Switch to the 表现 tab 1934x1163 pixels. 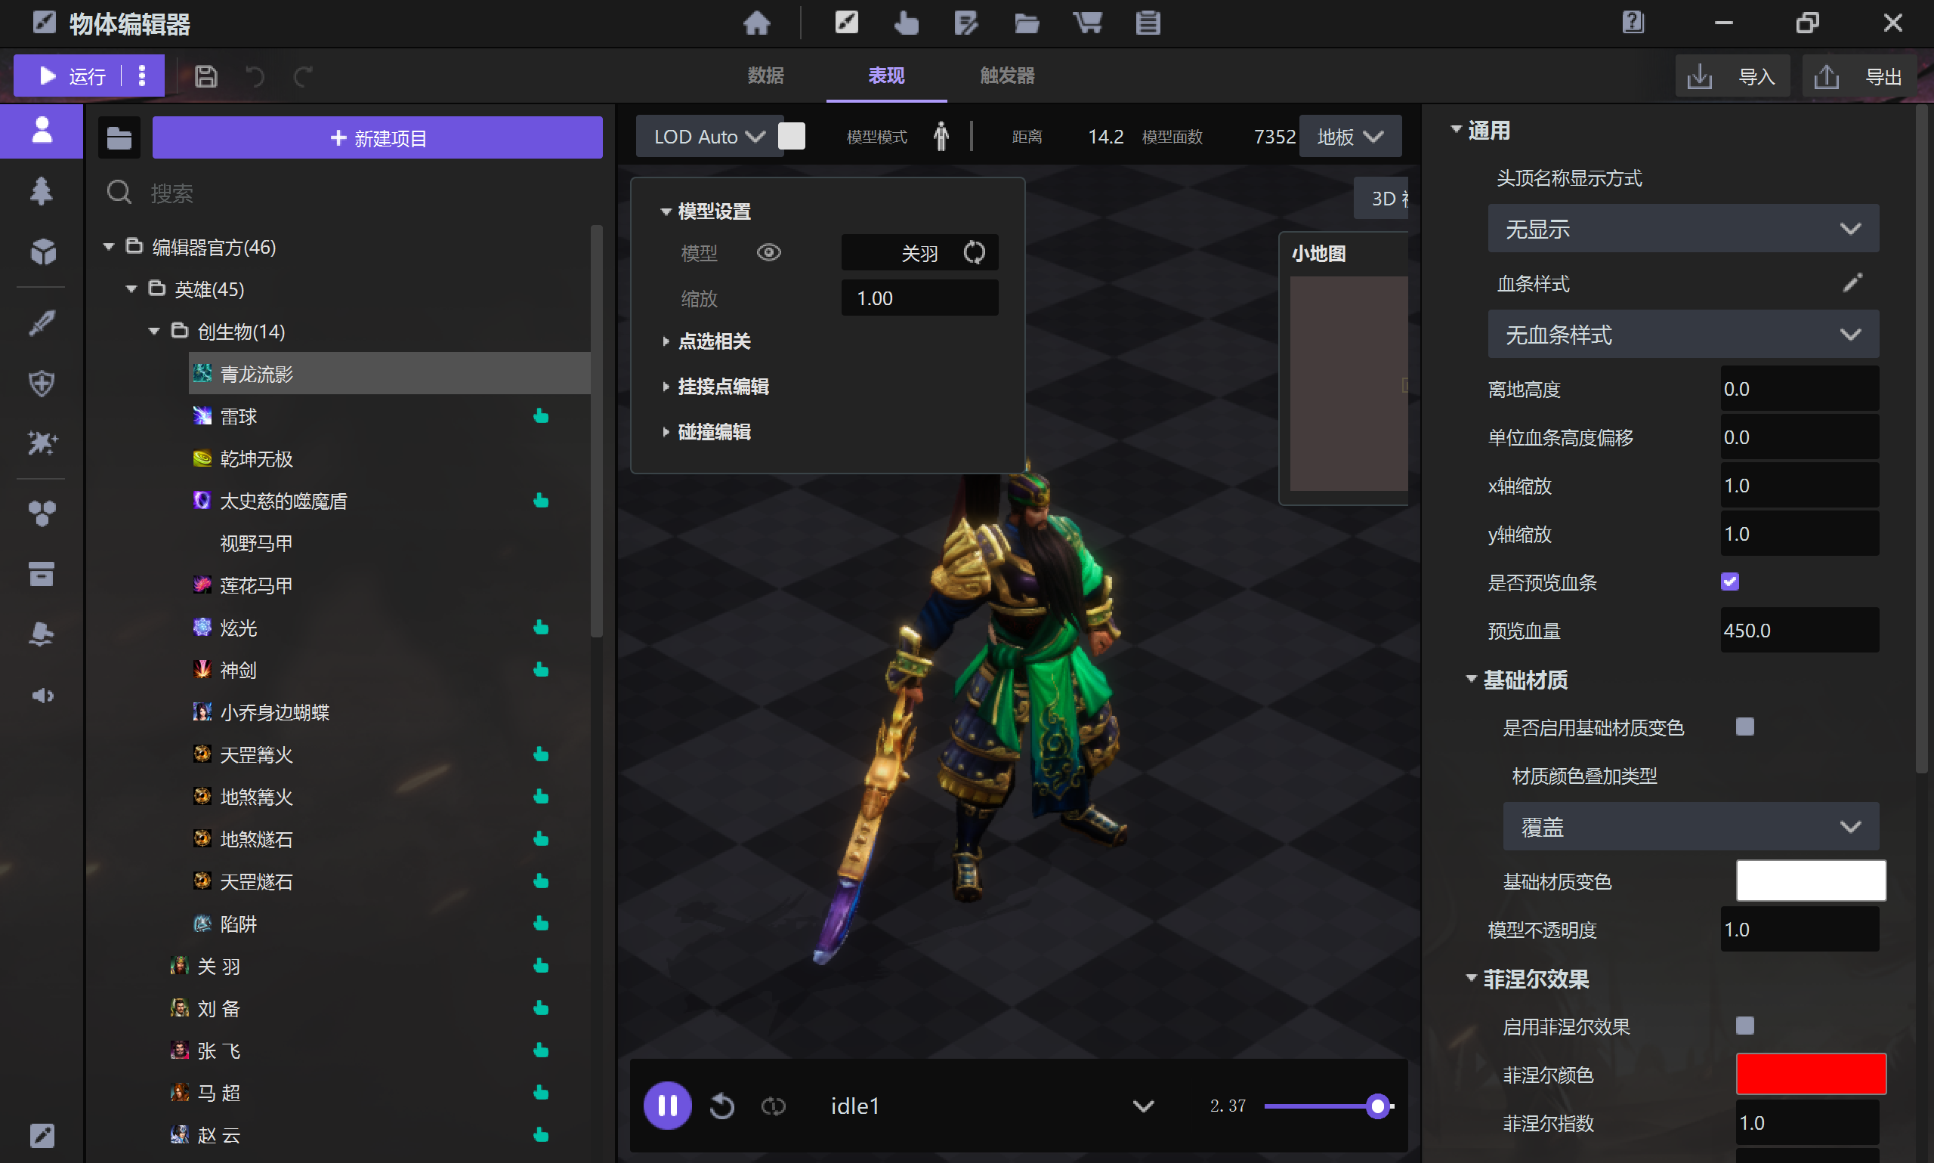[886, 76]
